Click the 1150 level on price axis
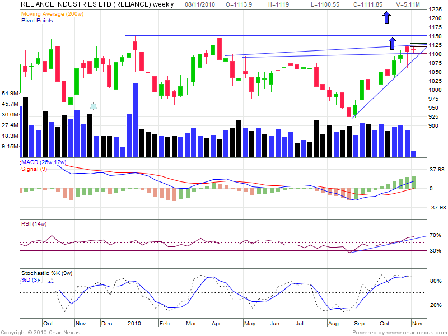This screenshot has width=448, height=336. [435, 36]
